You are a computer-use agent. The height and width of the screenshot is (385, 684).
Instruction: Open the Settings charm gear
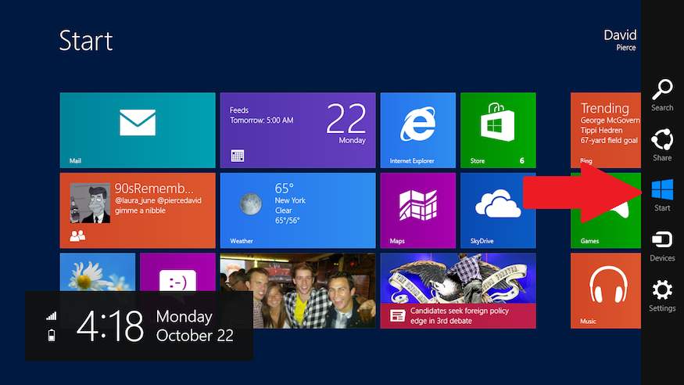[662, 296]
